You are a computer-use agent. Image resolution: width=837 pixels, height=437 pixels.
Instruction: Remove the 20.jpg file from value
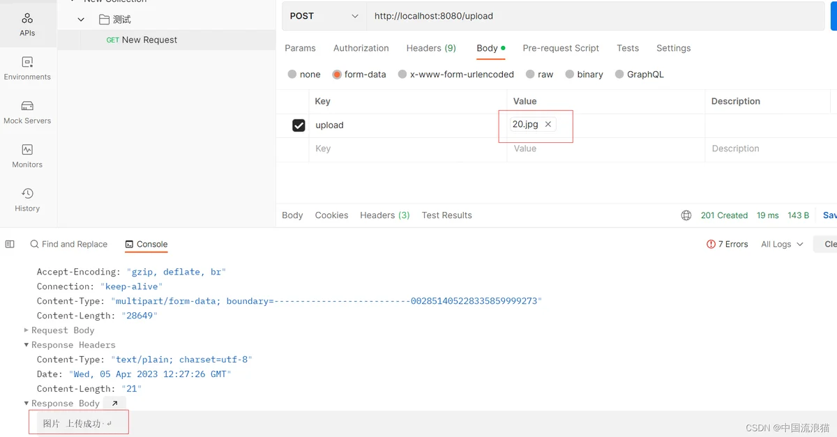click(x=548, y=124)
